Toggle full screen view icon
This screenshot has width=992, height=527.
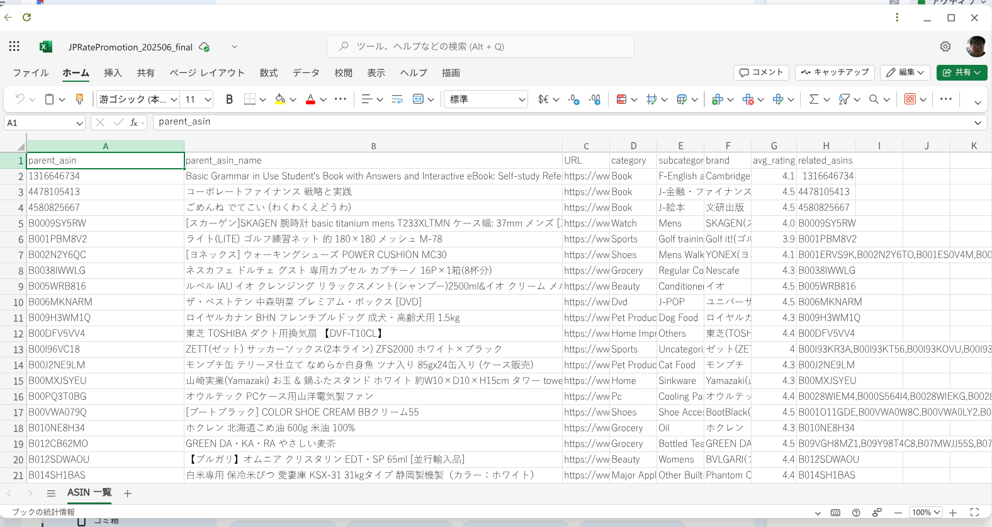point(974,513)
